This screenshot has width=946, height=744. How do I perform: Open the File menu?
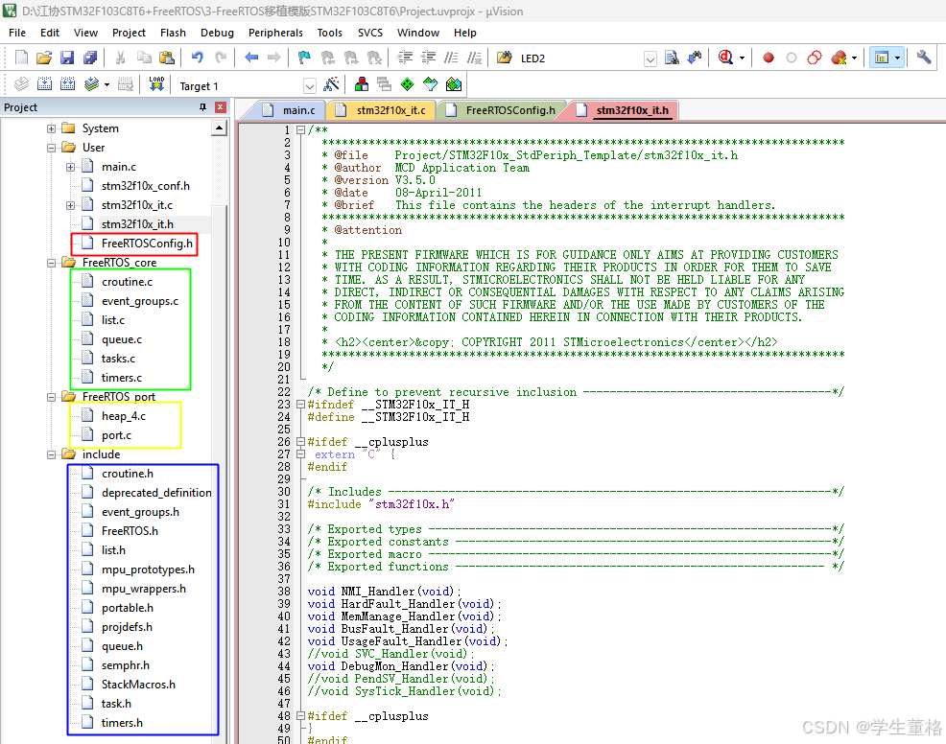pos(17,33)
